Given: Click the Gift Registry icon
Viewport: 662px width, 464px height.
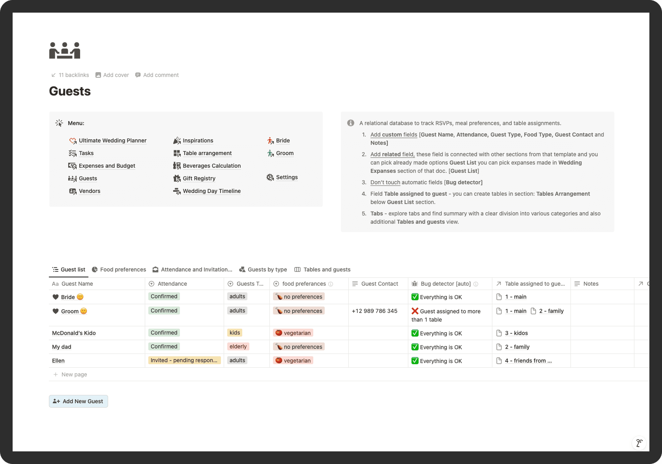Looking at the screenshot, I should click(177, 178).
